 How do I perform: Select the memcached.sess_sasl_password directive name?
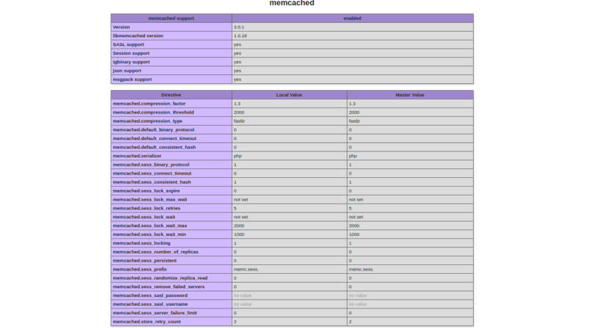click(x=149, y=296)
